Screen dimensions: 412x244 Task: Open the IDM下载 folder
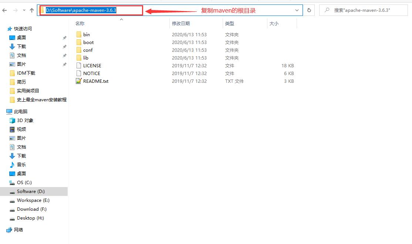[26, 73]
